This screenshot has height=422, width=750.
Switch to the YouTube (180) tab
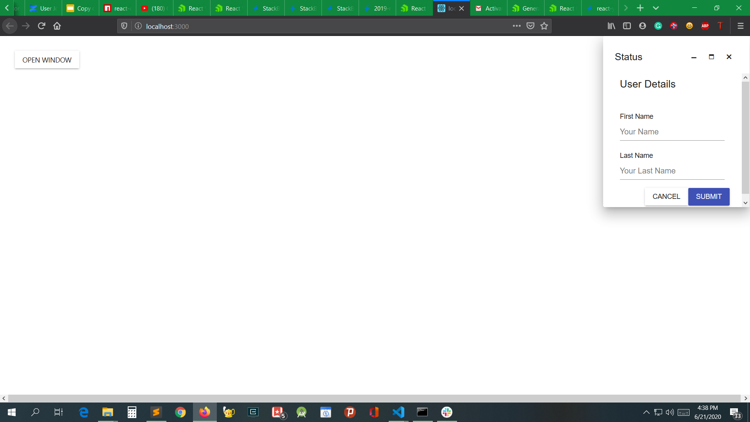pyautogui.click(x=154, y=8)
